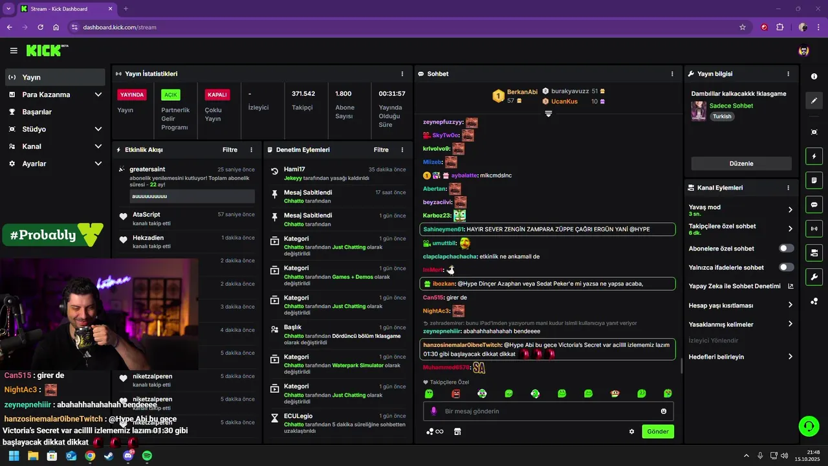This screenshot has height=466, width=828.
Task: Click the focus frame icon in right rail
Action: click(814, 132)
